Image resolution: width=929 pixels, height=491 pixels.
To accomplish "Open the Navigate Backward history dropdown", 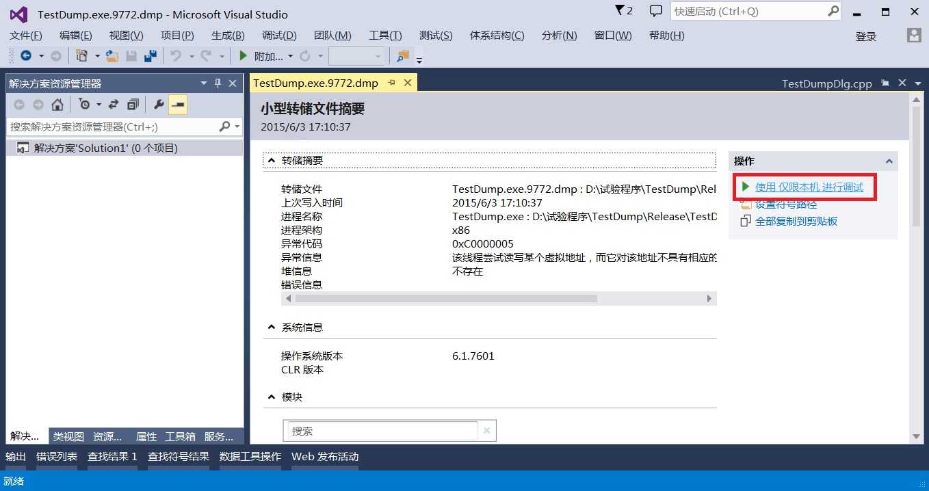I will tap(41, 56).
